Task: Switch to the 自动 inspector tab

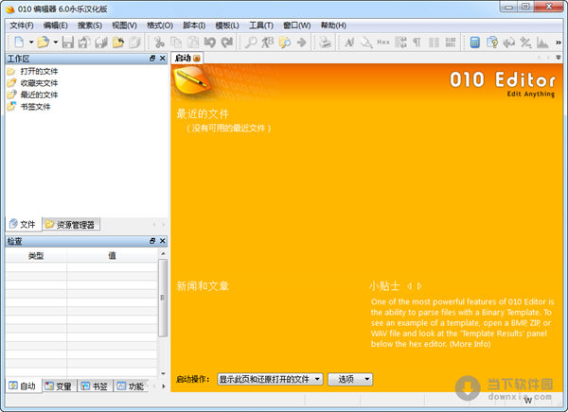Action: [24, 386]
